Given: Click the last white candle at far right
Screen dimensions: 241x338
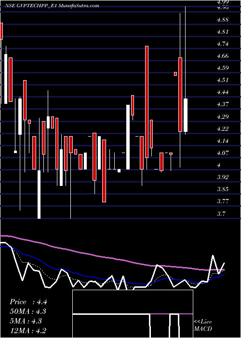Looking at the screenshot, I should [x=186, y=115].
